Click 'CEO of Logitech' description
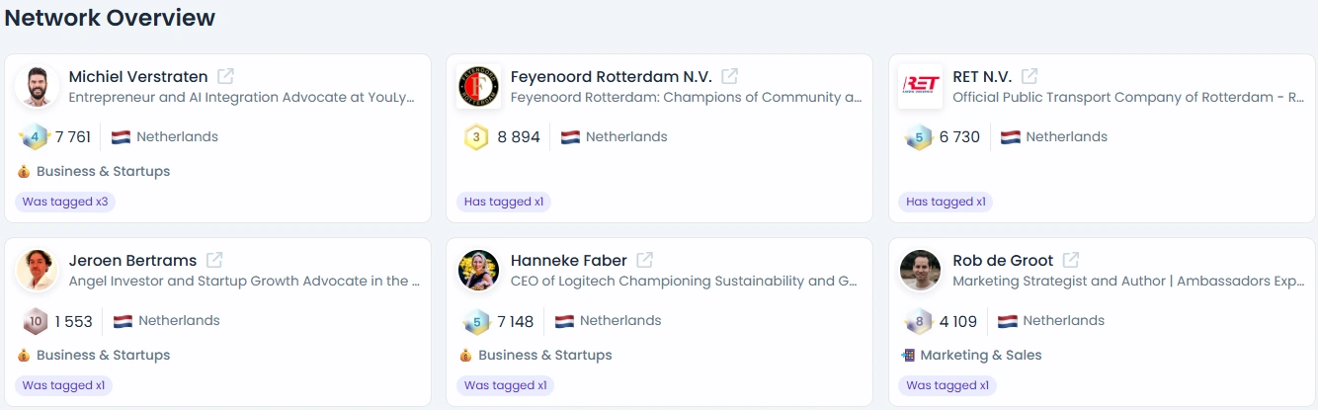Screen dimensions: 1318x410 (x=684, y=282)
